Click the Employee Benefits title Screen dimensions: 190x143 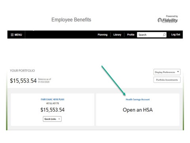[71, 20]
